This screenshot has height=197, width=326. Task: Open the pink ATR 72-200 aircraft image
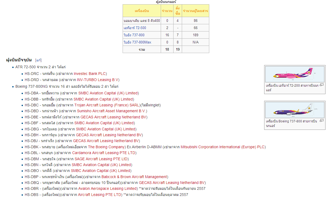(295, 74)
